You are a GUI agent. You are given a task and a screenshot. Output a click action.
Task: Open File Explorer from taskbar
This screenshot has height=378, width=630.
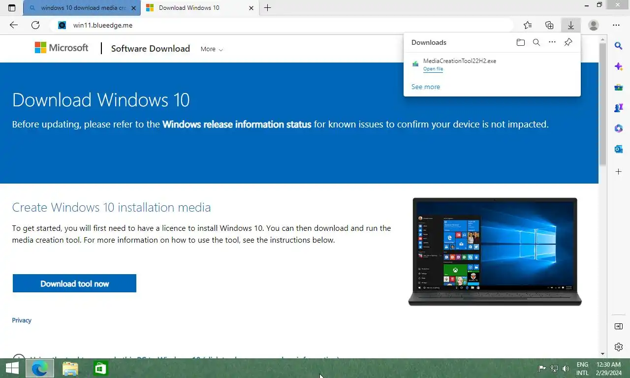tap(70, 368)
